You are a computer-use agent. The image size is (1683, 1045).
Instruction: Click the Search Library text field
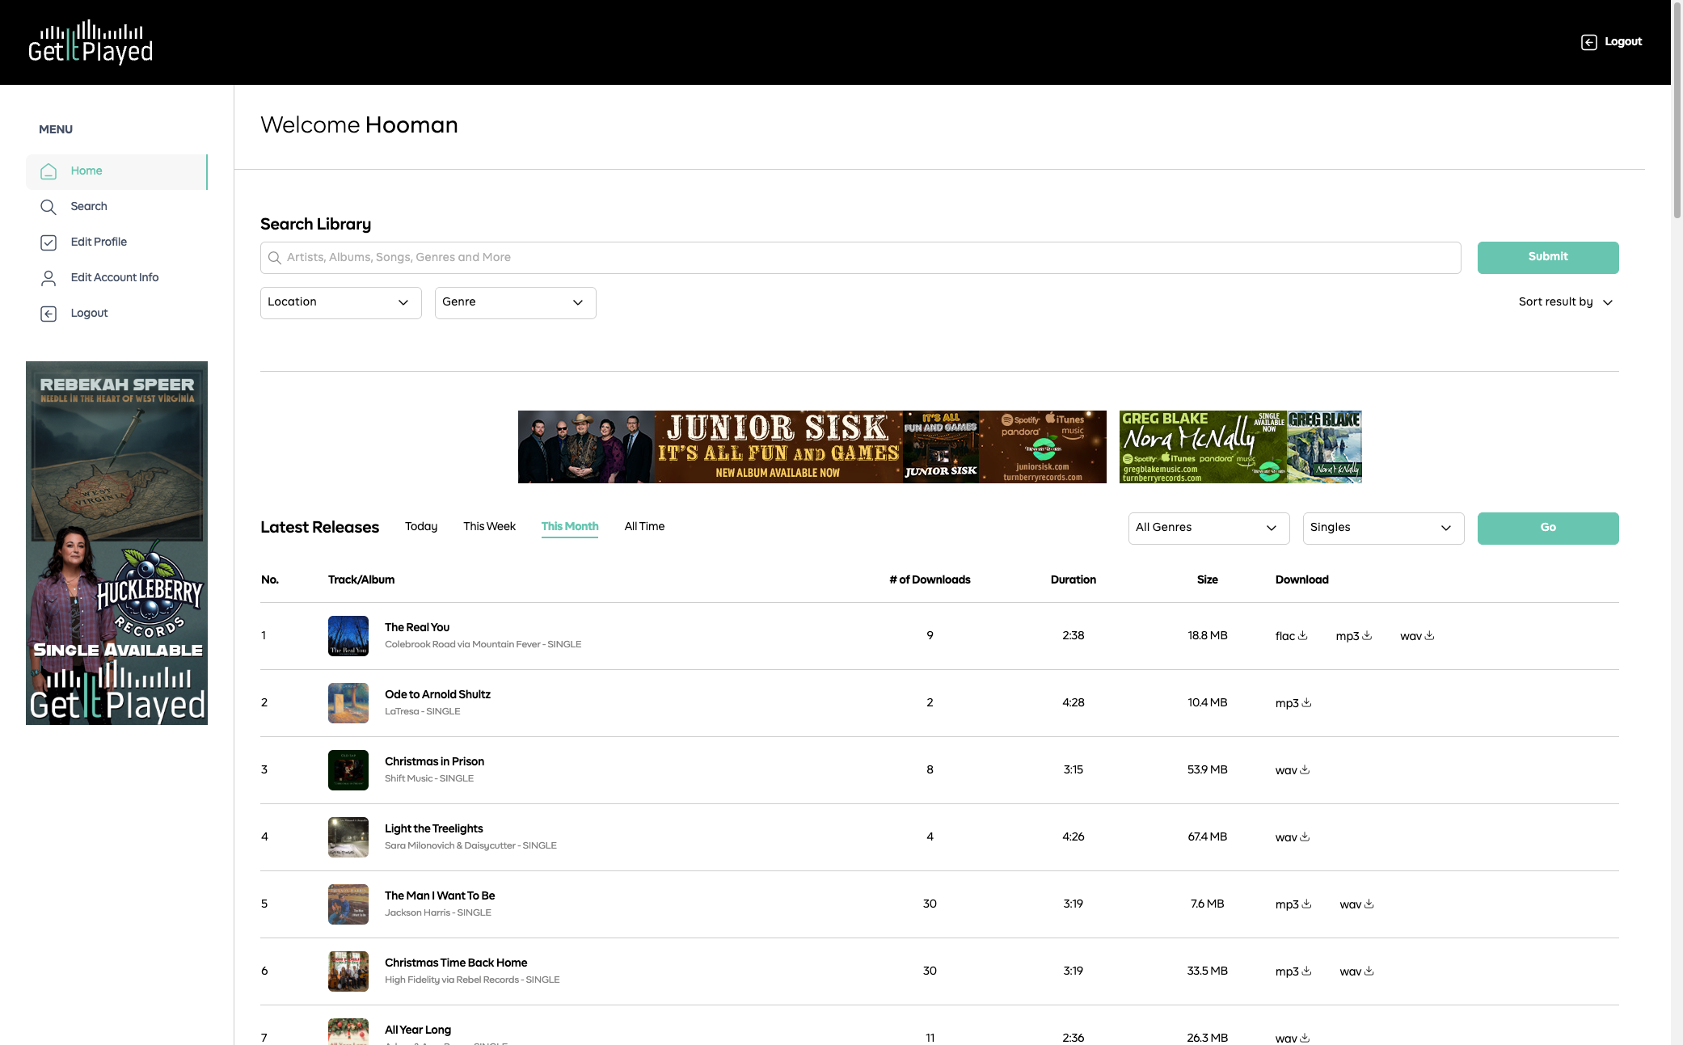(860, 258)
